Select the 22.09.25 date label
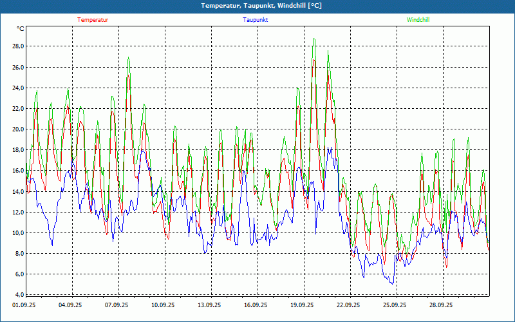Screen dimensions: 515x322 pyautogui.click(x=348, y=305)
